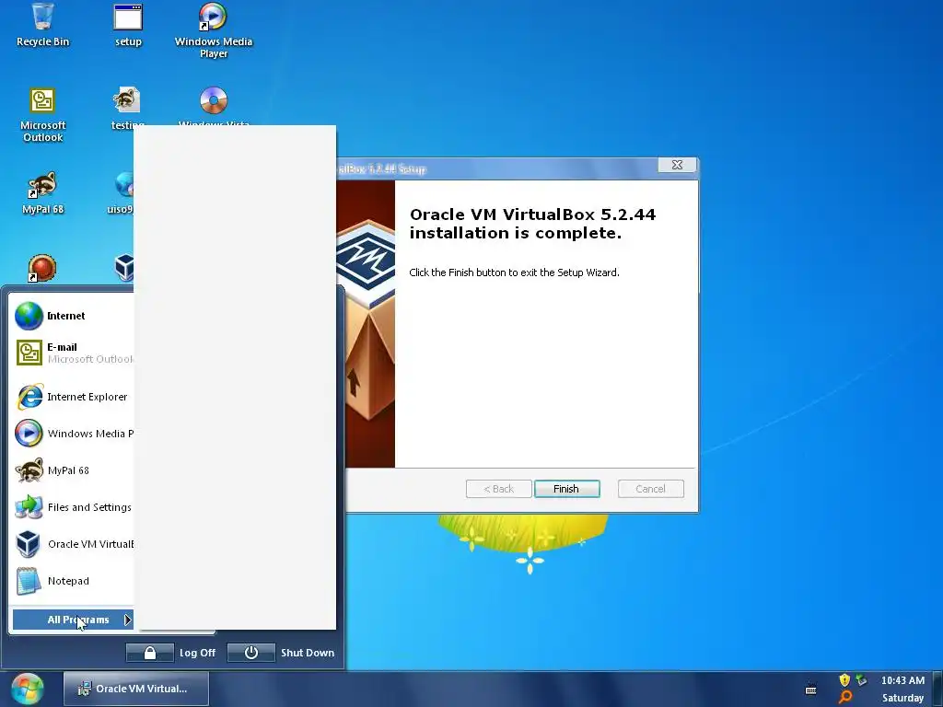Switch to Oracle VM Virtual... taskbar button

coord(136,689)
